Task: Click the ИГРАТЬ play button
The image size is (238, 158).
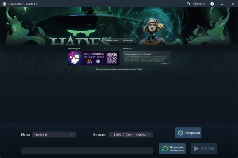Action: click(x=204, y=149)
